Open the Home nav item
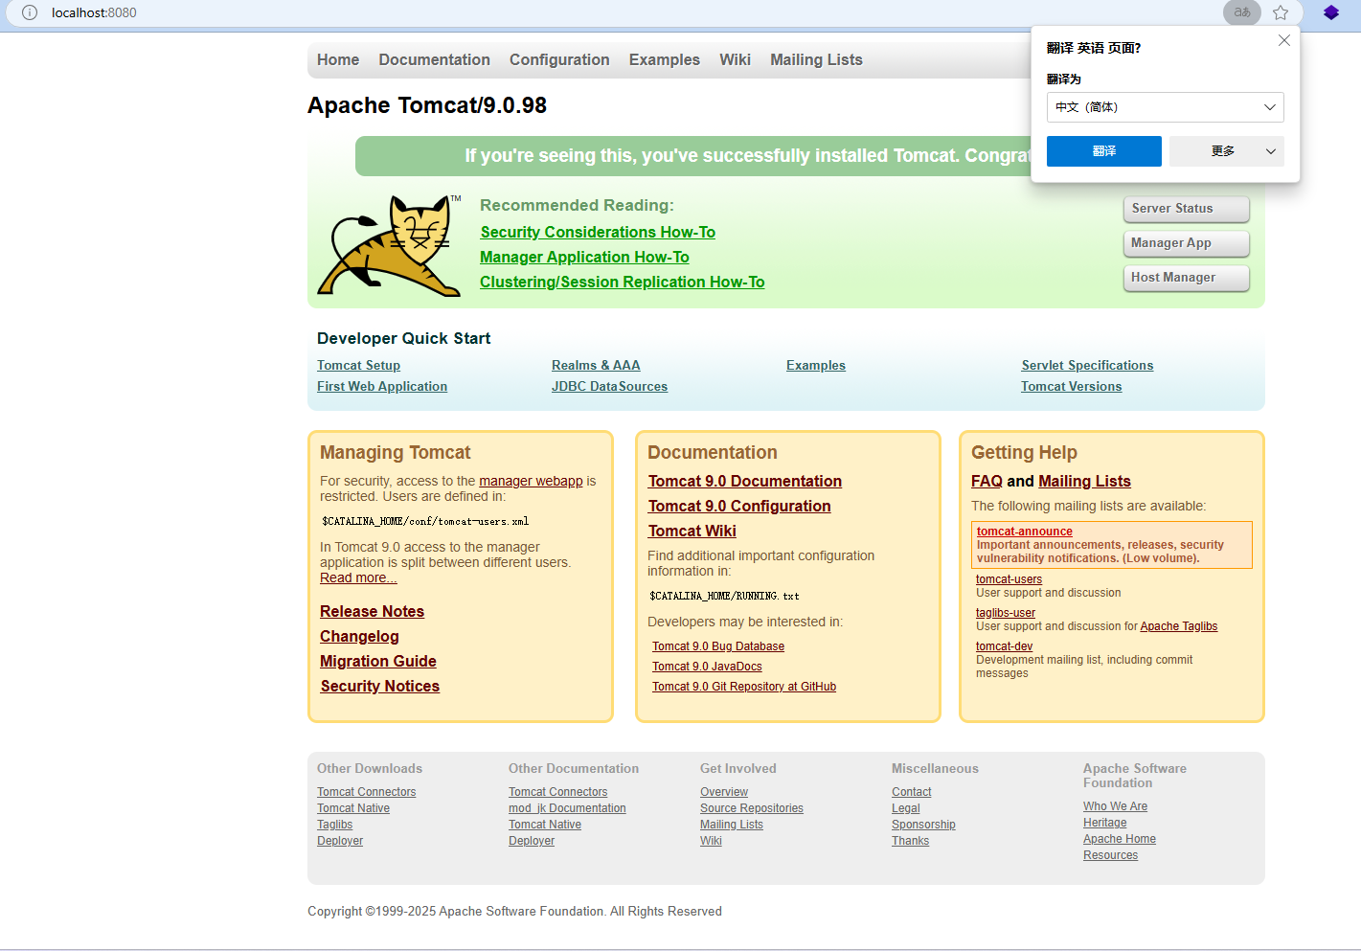This screenshot has width=1361, height=951. pyautogui.click(x=338, y=59)
